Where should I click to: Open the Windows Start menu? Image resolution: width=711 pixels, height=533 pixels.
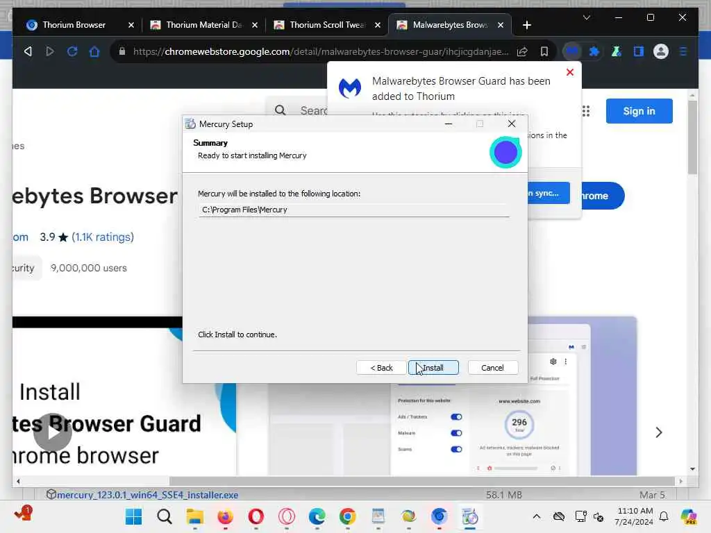(134, 516)
